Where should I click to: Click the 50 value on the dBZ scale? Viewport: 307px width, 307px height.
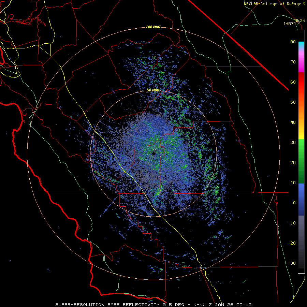tap(293, 102)
